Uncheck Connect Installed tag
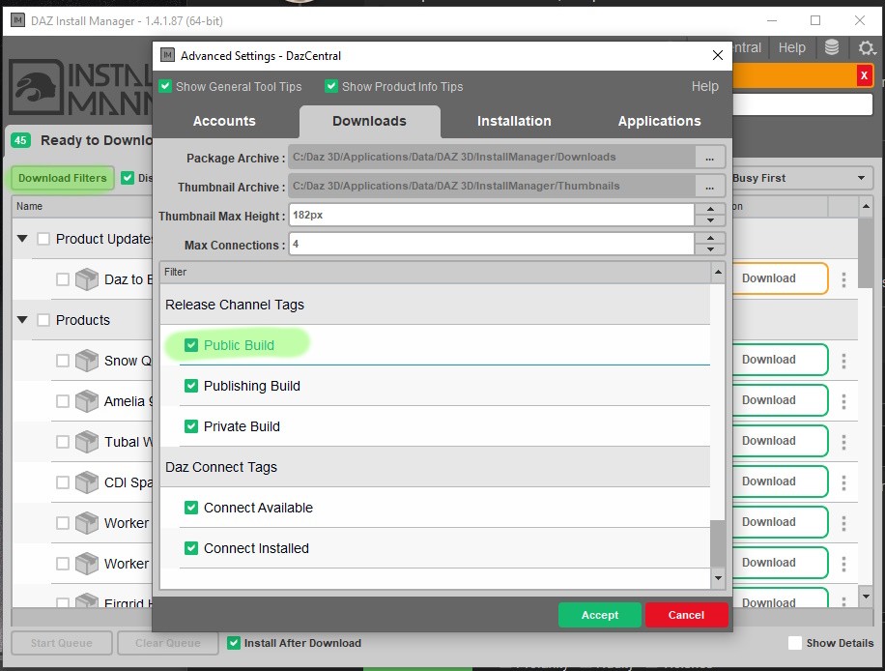This screenshot has height=671, width=885. [191, 548]
